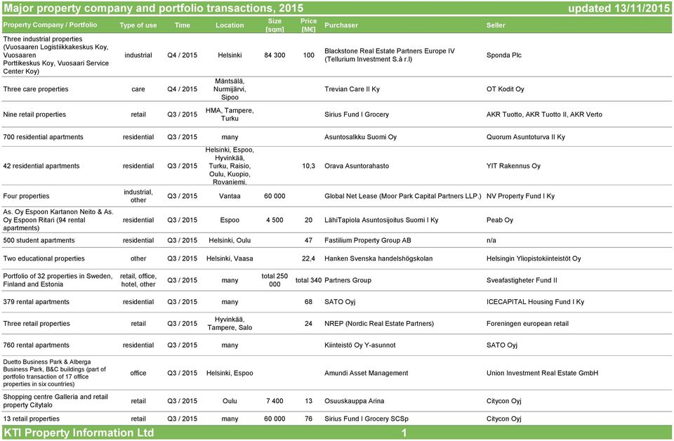Click the 'Size [sqm]' column header

click(x=275, y=25)
